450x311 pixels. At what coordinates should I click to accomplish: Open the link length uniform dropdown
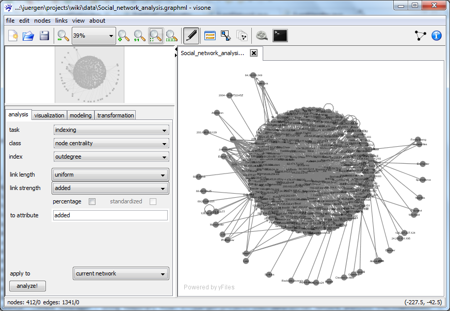click(x=110, y=175)
